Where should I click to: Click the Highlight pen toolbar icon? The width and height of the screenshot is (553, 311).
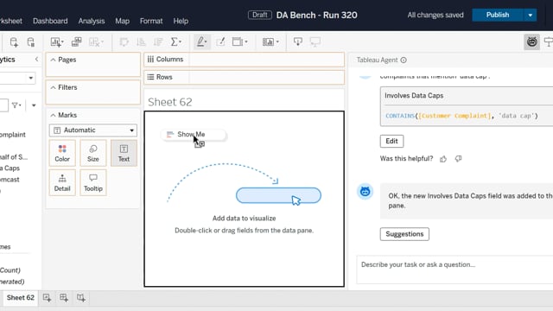201,42
